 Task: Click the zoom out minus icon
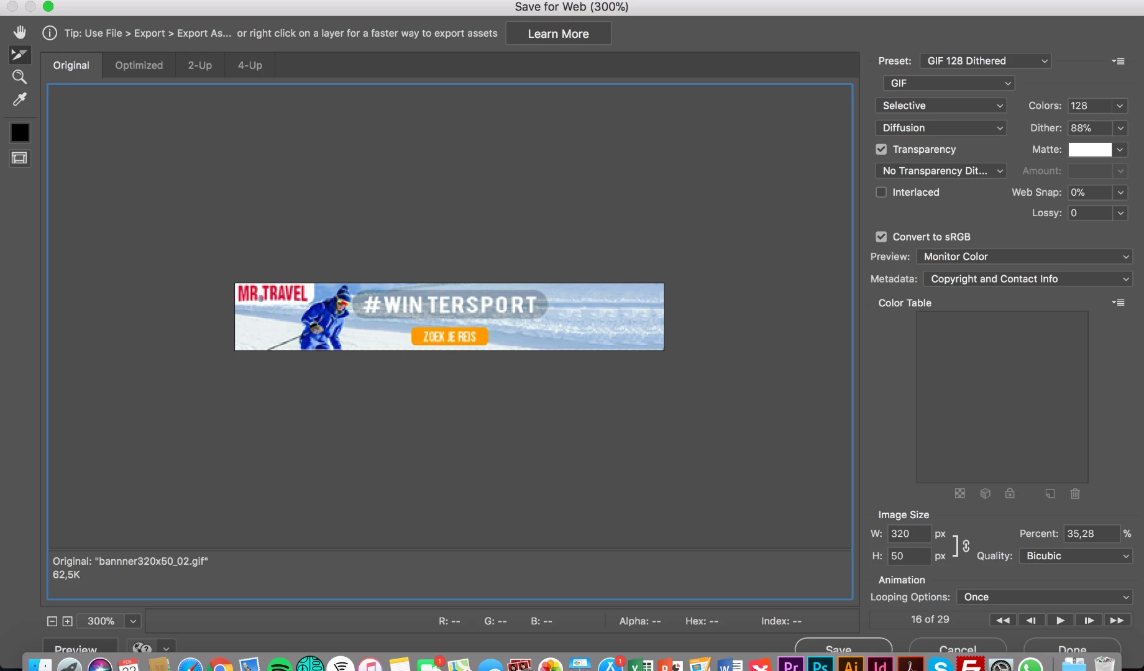52,621
